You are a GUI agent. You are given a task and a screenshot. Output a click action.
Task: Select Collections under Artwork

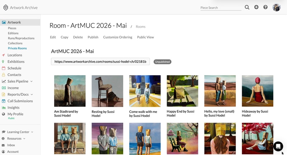coord(15,43)
